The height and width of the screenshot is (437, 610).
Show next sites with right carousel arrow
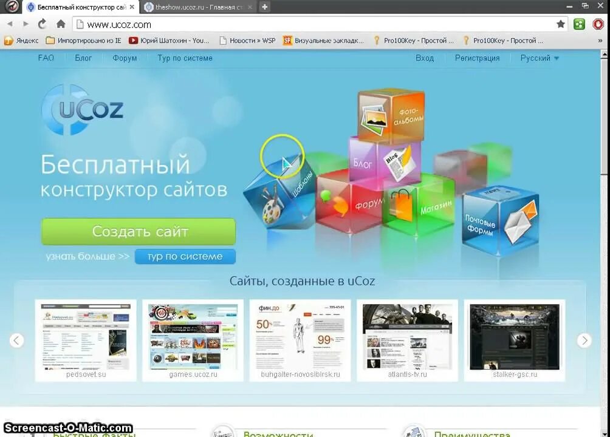[x=584, y=340]
